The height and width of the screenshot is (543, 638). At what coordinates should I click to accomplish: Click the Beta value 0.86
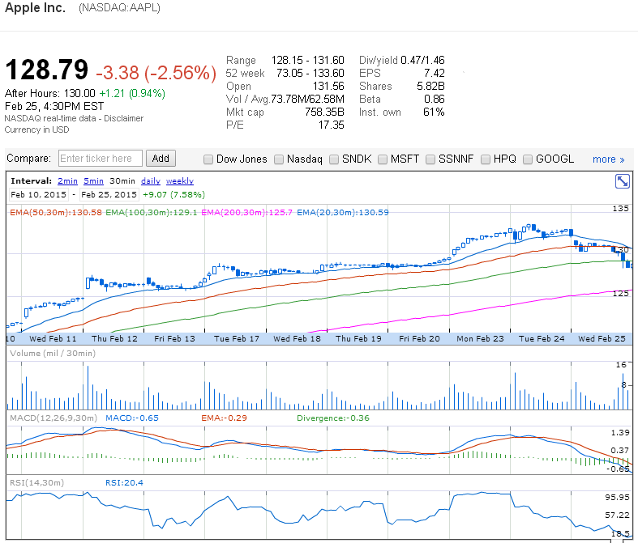point(435,99)
